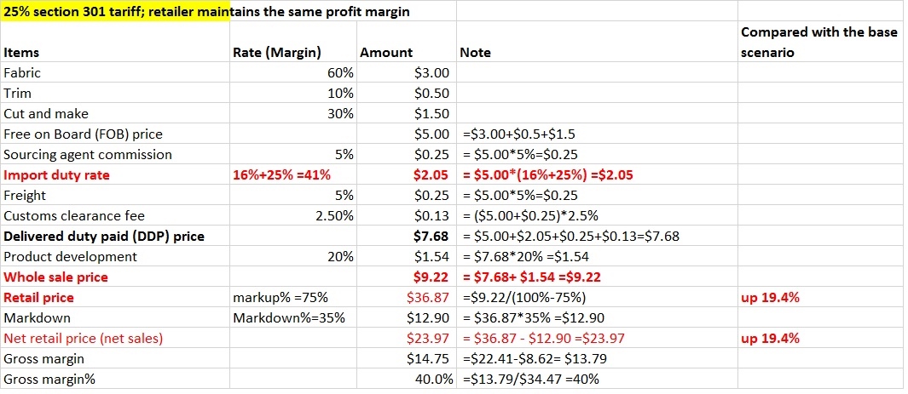Select the 60% rate cell for Fabric
908x394 pixels.
tap(340, 73)
